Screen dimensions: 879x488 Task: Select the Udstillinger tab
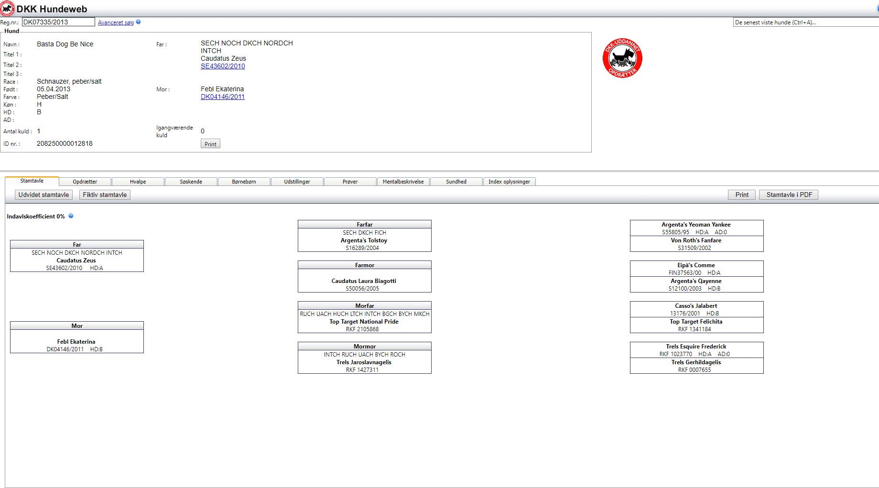coord(297,182)
